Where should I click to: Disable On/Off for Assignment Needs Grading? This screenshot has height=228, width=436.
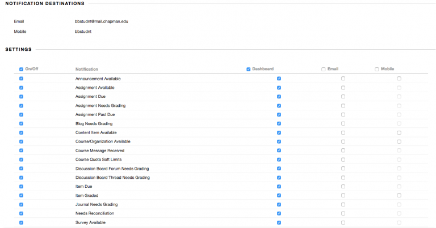(x=22, y=106)
